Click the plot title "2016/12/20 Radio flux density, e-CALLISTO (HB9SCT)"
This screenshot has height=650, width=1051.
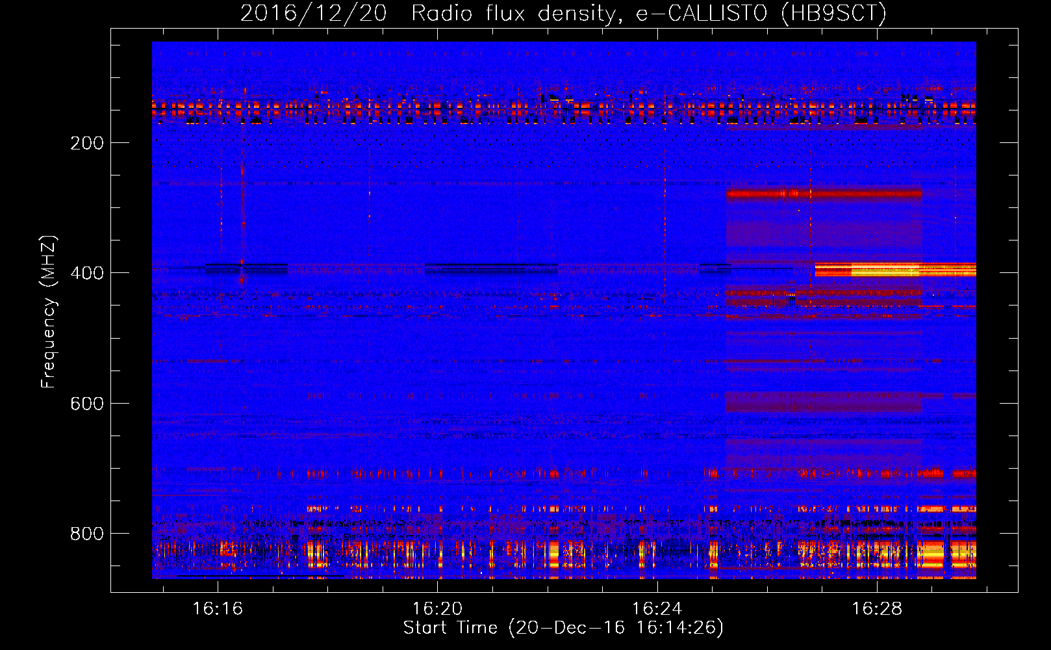tap(563, 13)
